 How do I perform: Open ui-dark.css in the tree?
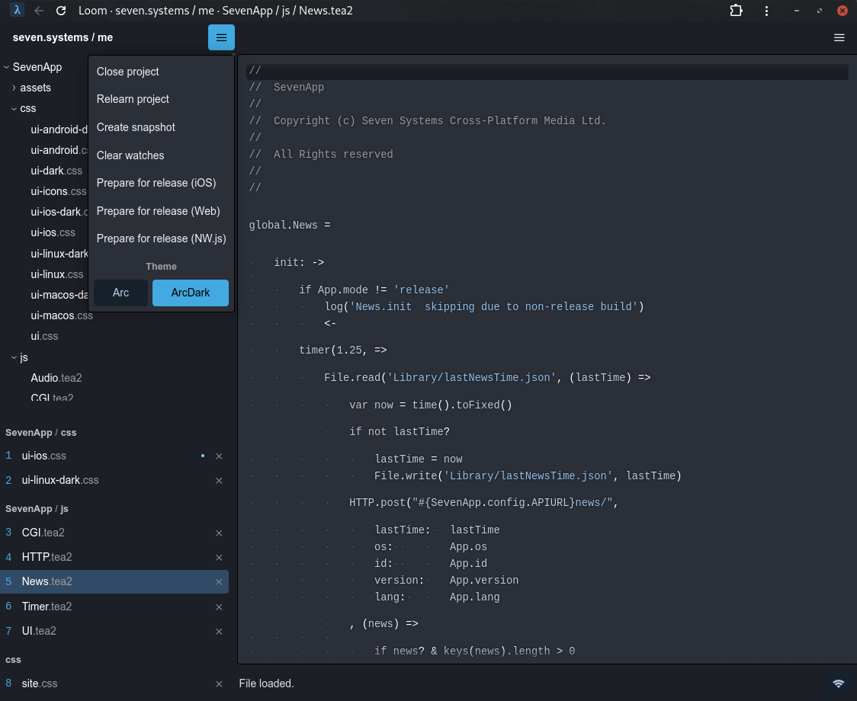point(56,171)
